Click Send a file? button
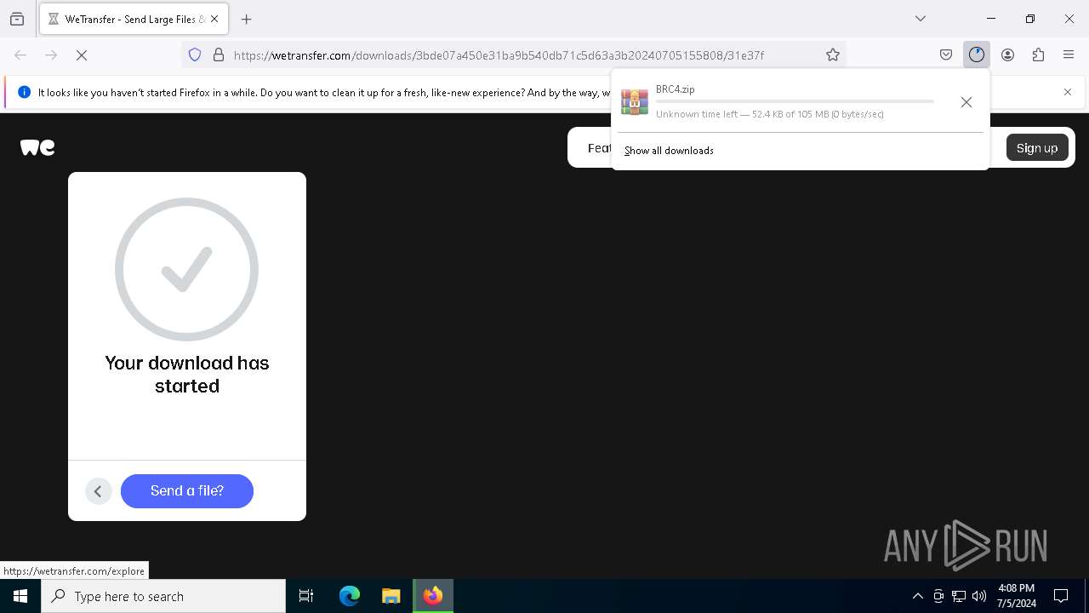 tap(187, 491)
